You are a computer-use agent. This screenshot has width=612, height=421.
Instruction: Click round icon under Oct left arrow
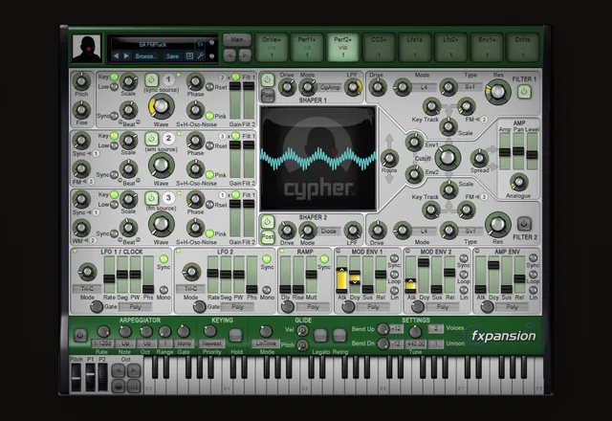(119, 387)
